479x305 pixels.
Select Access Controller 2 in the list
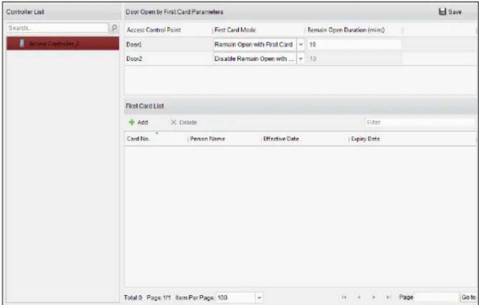click(63, 43)
